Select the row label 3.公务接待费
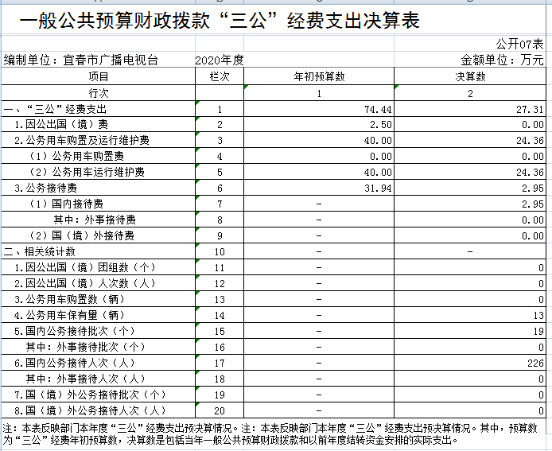 [x=45, y=188]
